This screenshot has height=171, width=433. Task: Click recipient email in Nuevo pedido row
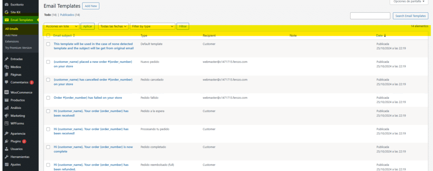click(x=225, y=62)
